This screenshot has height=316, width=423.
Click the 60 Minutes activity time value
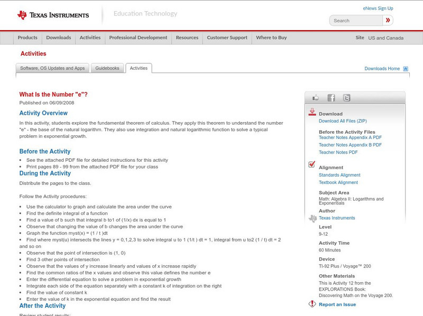(x=329, y=250)
